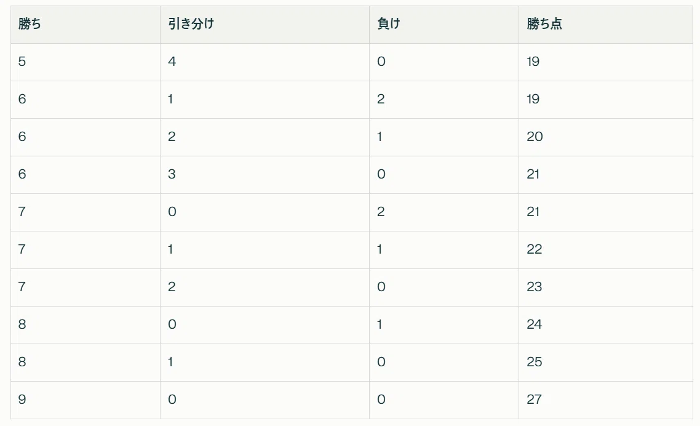Select the cell showing 22 points
Screen dimensions: 700x426
606,250
